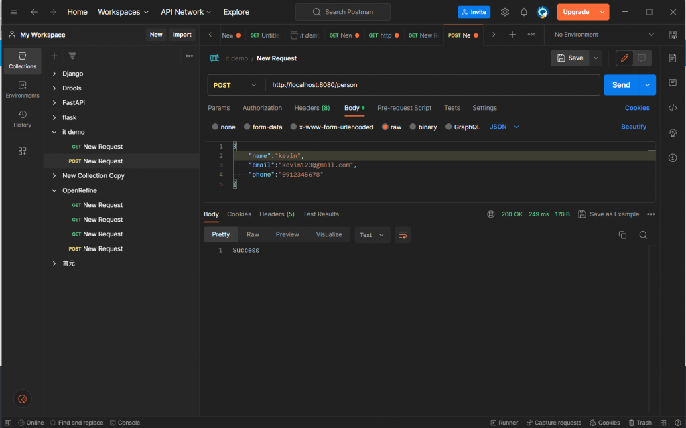Click the Beautify link
The height and width of the screenshot is (428, 686).
pos(634,127)
